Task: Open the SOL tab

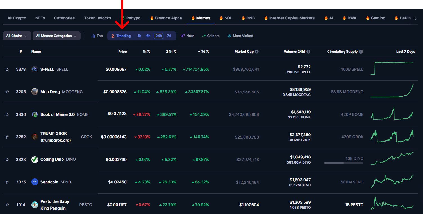Action: pos(226,18)
